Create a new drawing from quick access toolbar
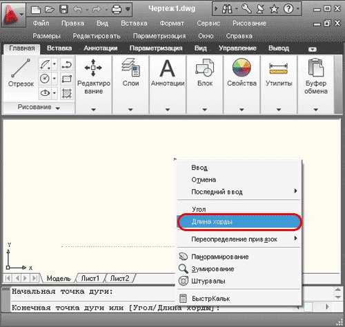Viewport: 345px width, 327px height. tap(36, 10)
